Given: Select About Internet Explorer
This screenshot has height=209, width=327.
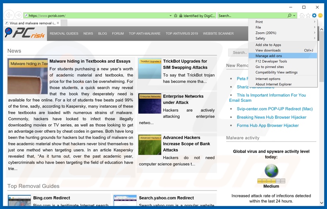Looking at the screenshot, I should pyautogui.click(x=283, y=84).
